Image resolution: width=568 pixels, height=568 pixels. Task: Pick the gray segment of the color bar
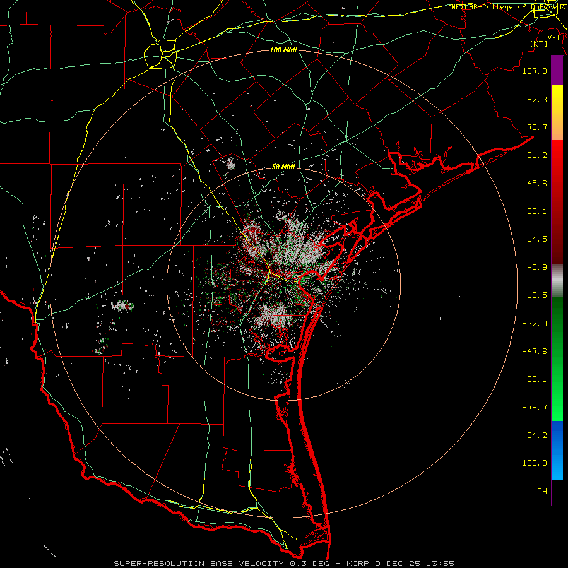(x=557, y=281)
